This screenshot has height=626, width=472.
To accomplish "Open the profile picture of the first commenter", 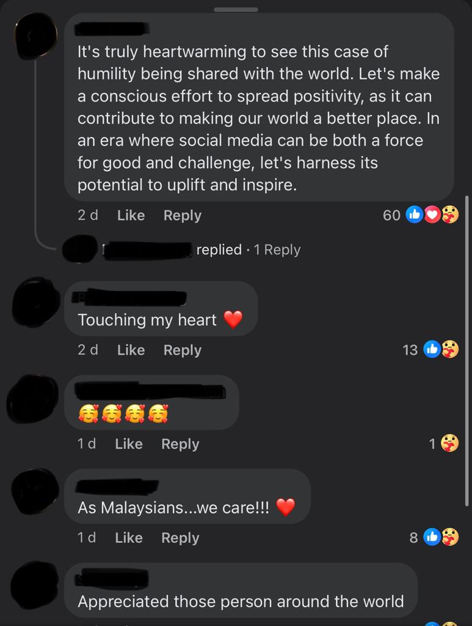I will [x=36, y=36].
